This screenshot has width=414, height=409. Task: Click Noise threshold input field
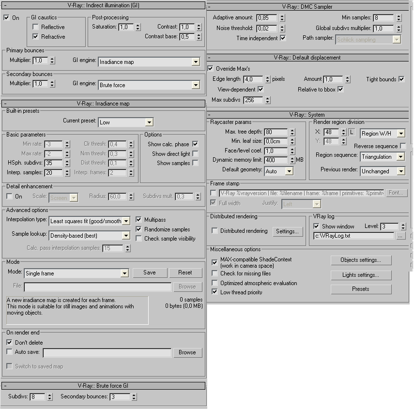tap(267, 28)
